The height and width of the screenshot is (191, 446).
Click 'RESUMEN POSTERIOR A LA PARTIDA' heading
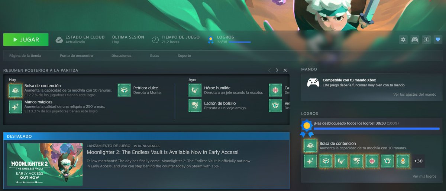tap(41, 70)
